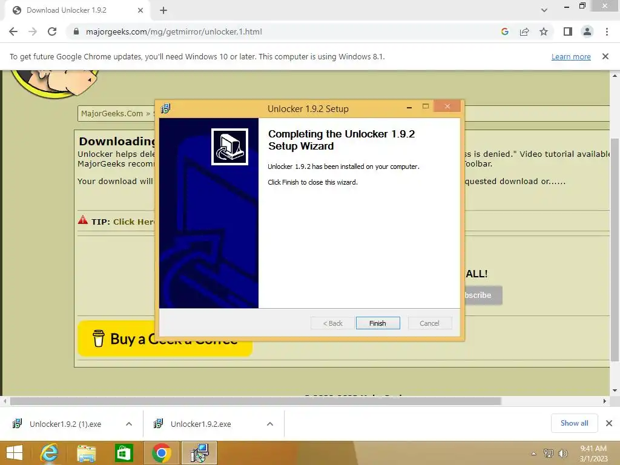This screenshot has width=620, height=465.
Task: Expand options for Unlocker1.9.2 (1).exe download
Action: point(129,424)
